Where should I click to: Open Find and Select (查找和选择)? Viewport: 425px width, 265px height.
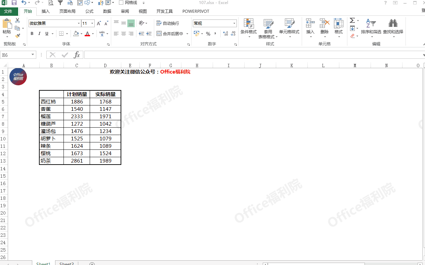tap(393, 28)
